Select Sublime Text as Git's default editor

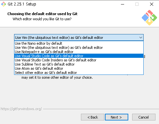click(79, 64)
